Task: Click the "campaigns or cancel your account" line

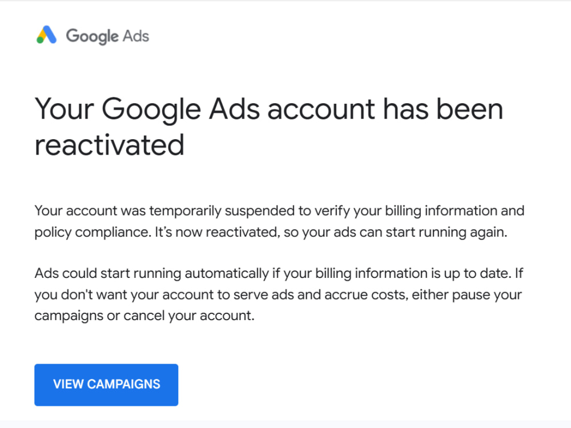Action: (x=144, y=316)
